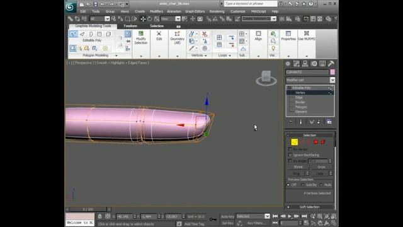This screenshot has width=403, height=227.
Task: Click the Configure Modifier Sets icon
Action: tap(329, 122)
